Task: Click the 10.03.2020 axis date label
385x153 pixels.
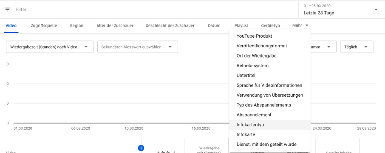Action: pos(134,128)
